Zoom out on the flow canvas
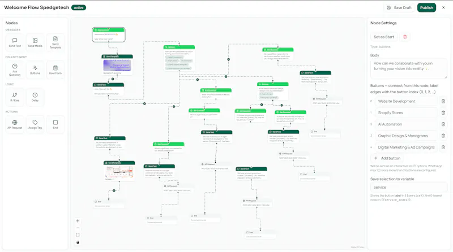This screenshot has height=252, width=453. (78, 228)
